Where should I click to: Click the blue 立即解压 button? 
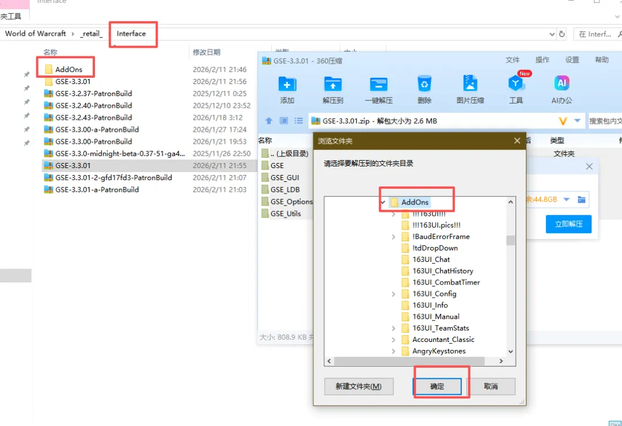568,224
